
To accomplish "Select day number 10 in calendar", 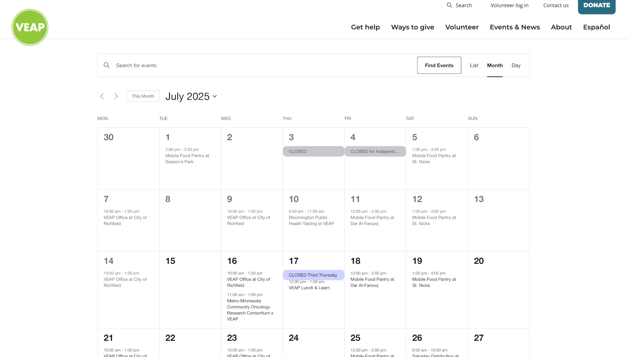I will coord(293,199).
